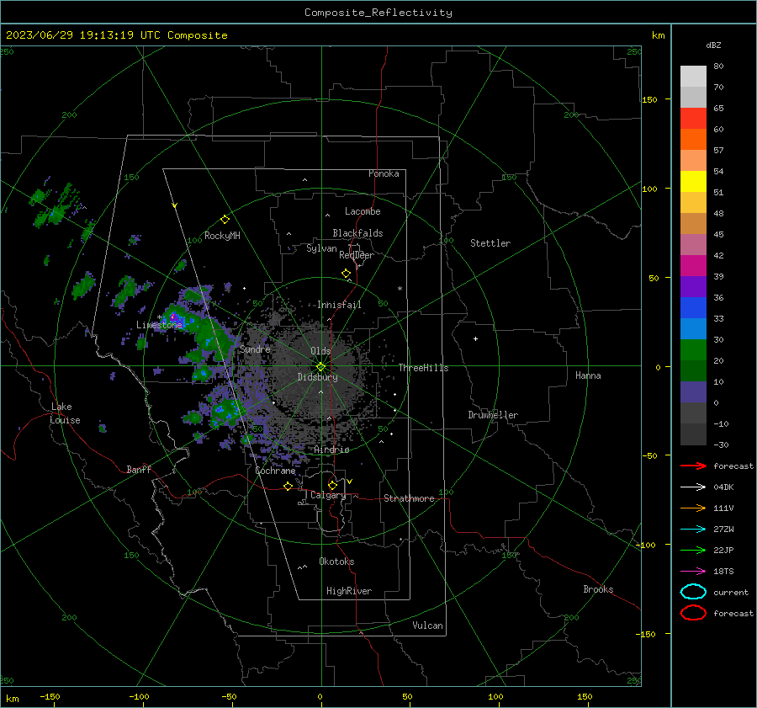757x708 pixels.
Task: Click the Ponoka label
Action: click(384, 173)
